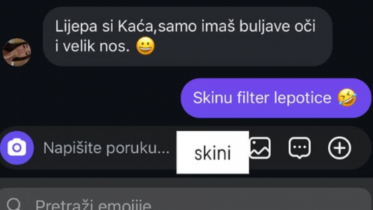Click the magnifier icon in emoji search
373x210 pixels.
tap(14, 204)
